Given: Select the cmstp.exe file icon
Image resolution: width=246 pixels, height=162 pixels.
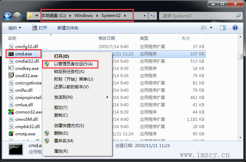Looking at the screenshot, I should point(11,134).
